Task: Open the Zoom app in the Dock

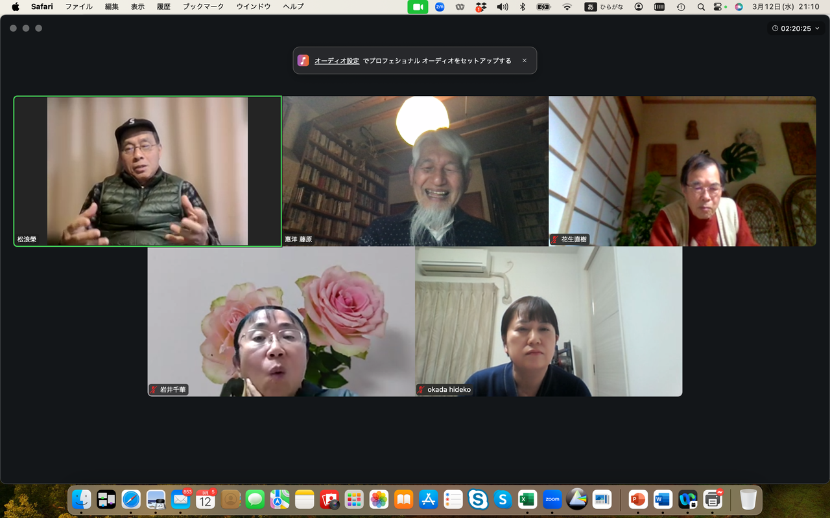Action: coord(552,499)
